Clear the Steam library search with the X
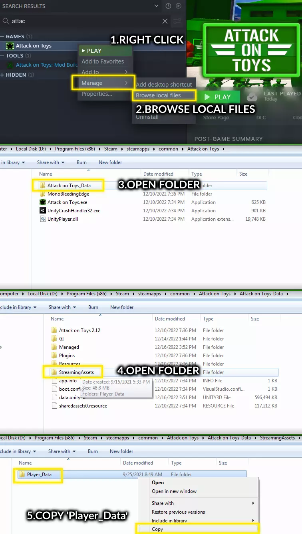Viewport: 302px width, 534px height. click(165, 21)
